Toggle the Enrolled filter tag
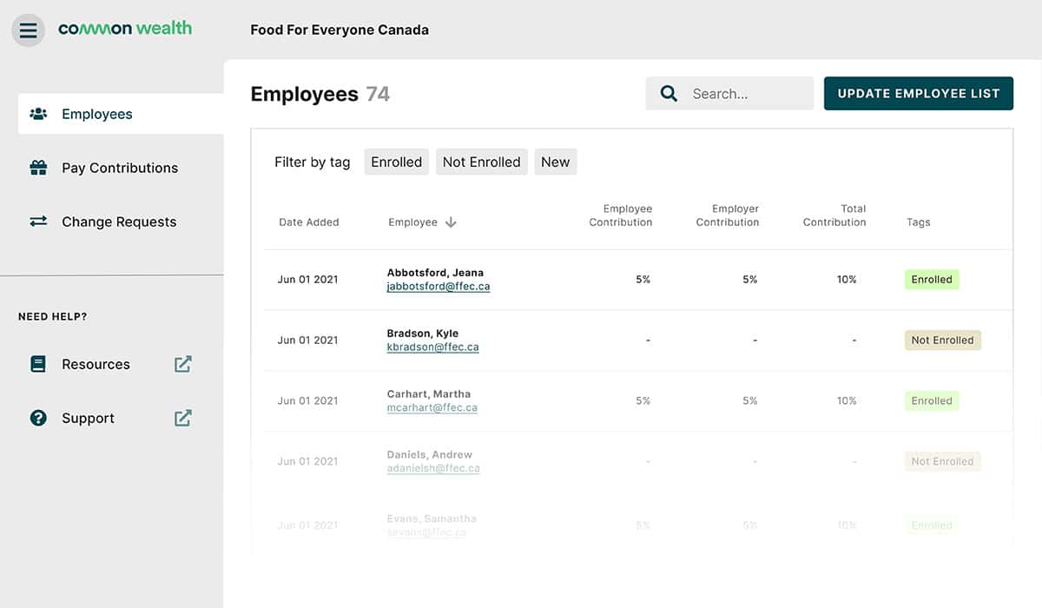The image size is (1042, 608). tap(397, 162)
